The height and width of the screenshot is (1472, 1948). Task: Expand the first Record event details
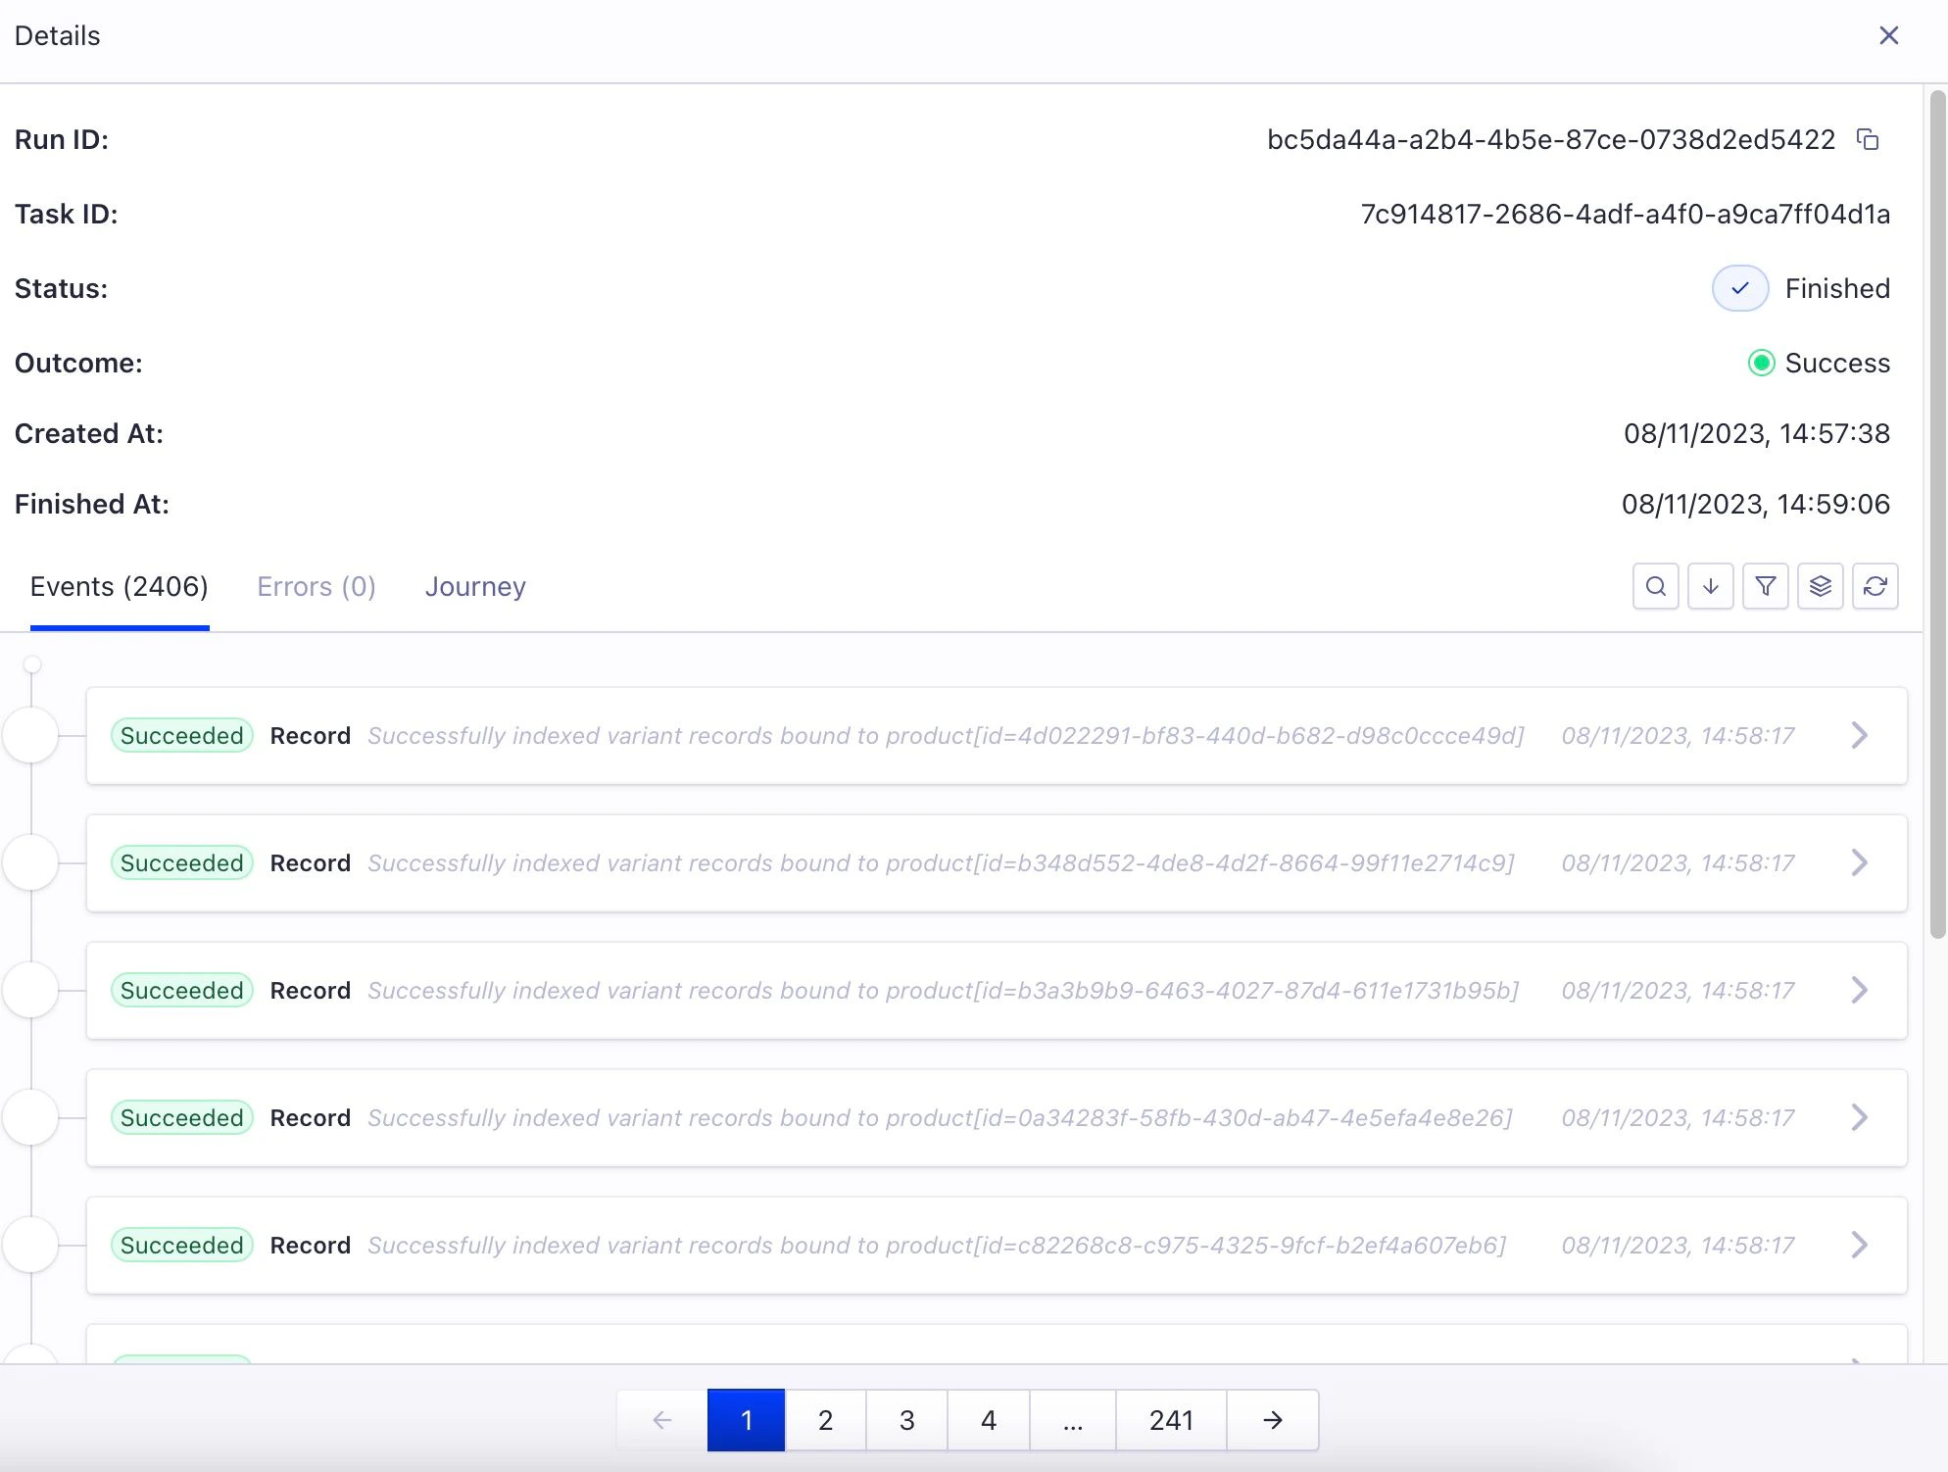1859,736
